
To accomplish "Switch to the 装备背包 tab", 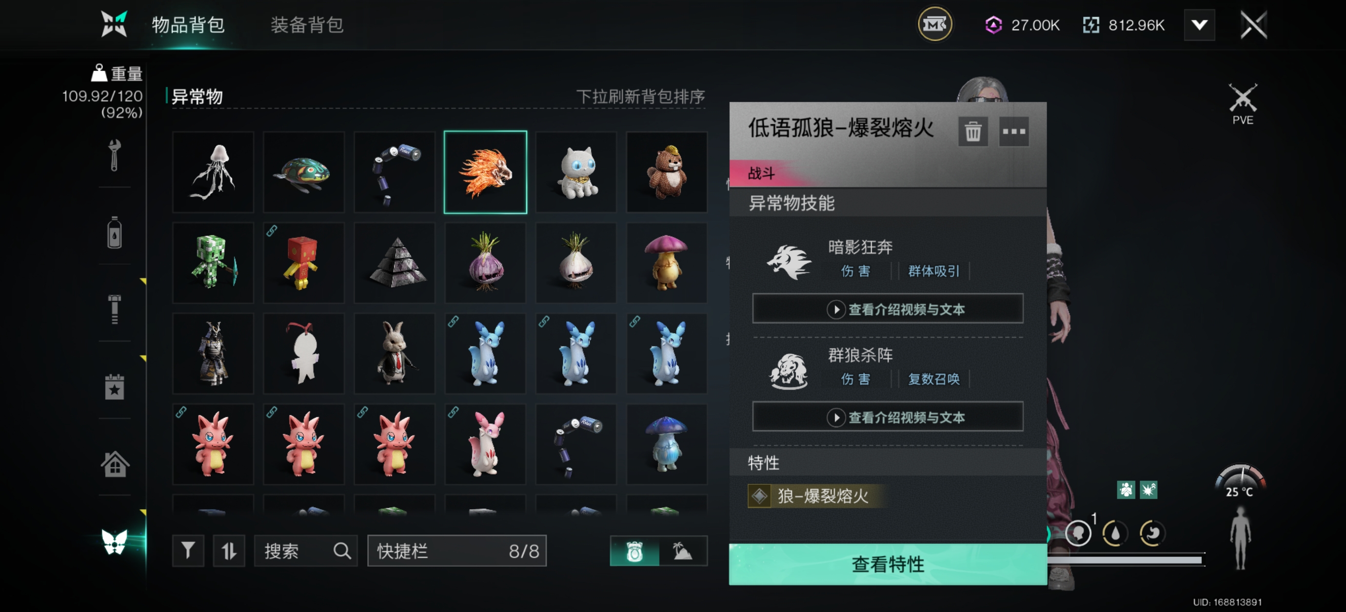I will coord(307,24).
